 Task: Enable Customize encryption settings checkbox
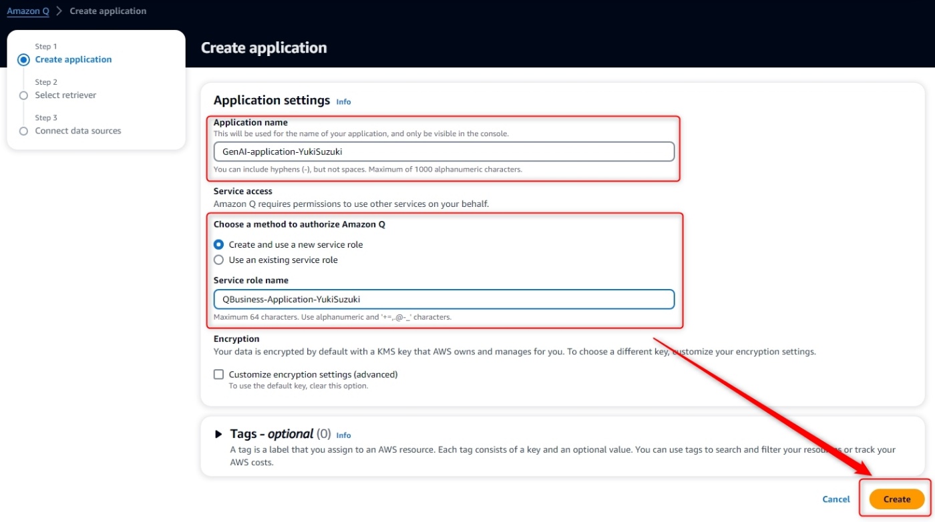click(218, 374)
